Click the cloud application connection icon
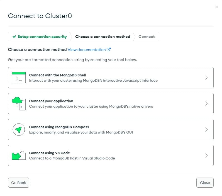 pos(19,103)
